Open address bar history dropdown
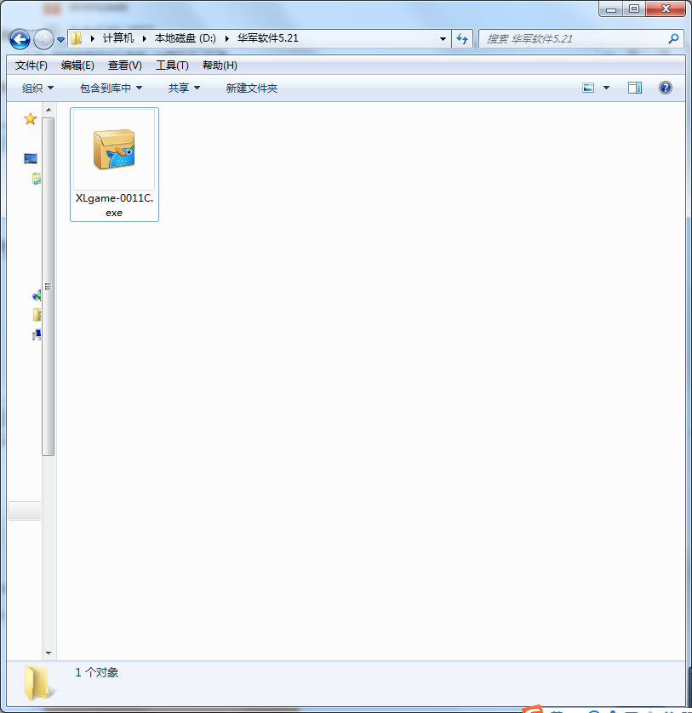Viewport: 692px width, 713px height. click(x=443, y=38)
